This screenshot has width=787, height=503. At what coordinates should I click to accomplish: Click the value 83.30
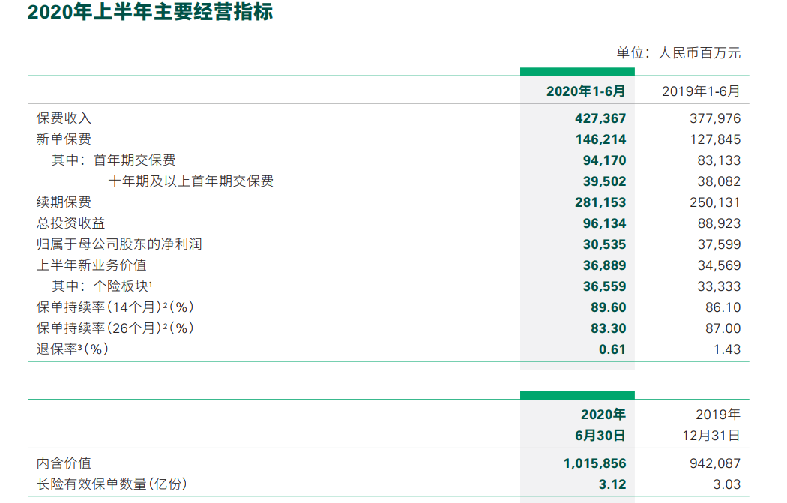pos(609,329)
